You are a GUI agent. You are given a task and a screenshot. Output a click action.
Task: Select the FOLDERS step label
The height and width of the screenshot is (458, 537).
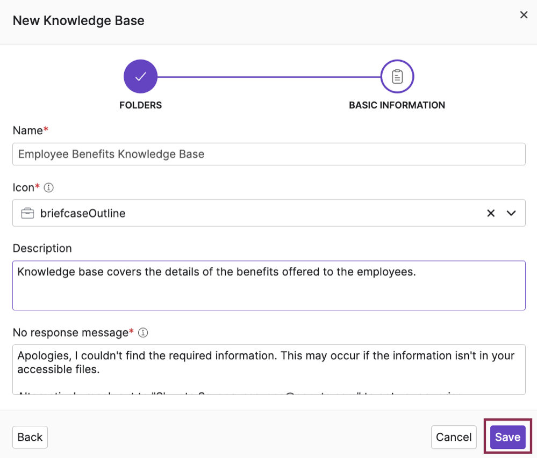[x=140, y=105]
